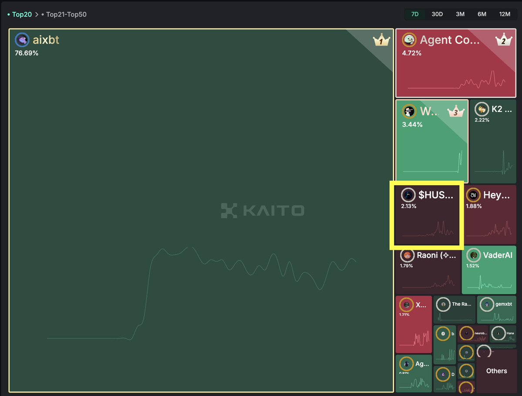Image resolution: width=522 pixels, height=396 pixels.
Task: Switch to the 3M time range
Action: click(460, 14)
